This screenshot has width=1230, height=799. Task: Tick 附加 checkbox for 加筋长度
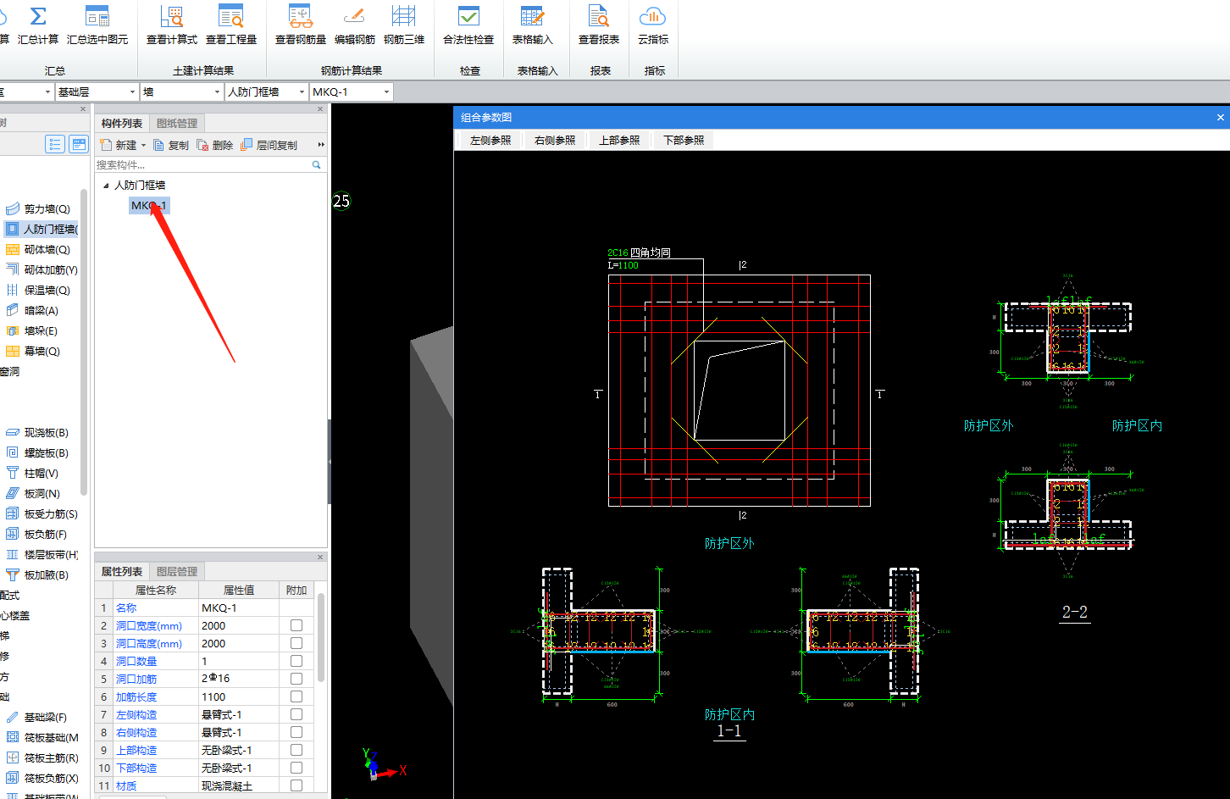tap(296, 696)
